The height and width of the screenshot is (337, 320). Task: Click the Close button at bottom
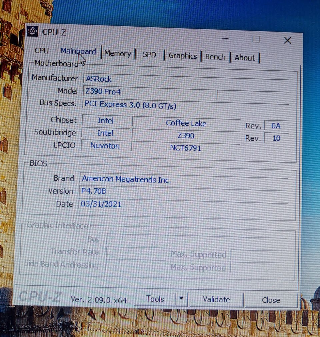coord(271,300)
